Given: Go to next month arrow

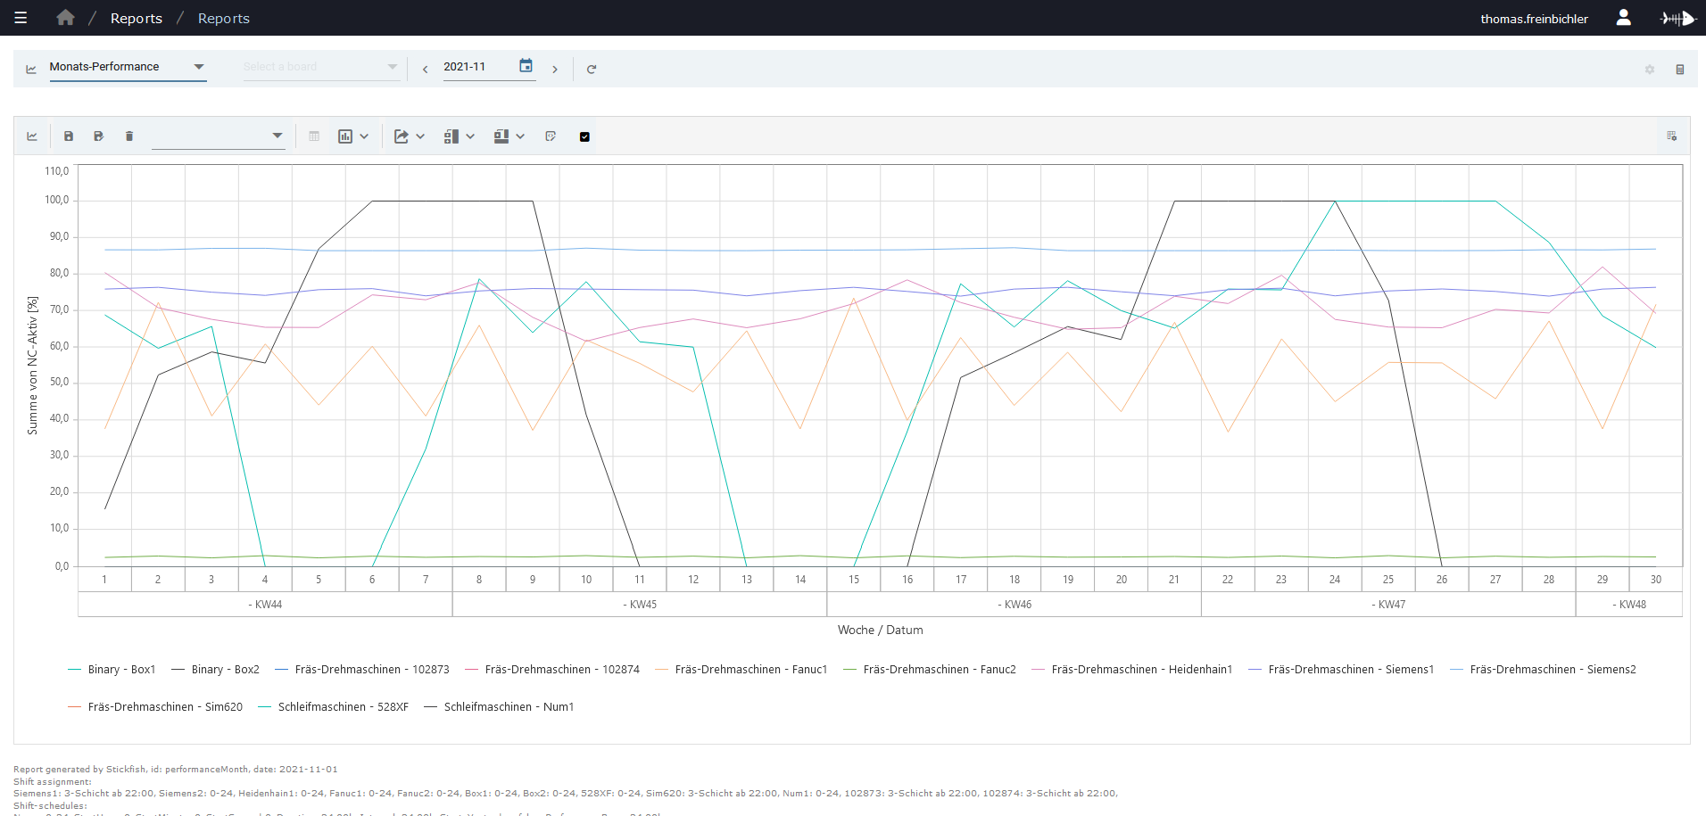Looking at the screenshot, I should pos(555,69).
